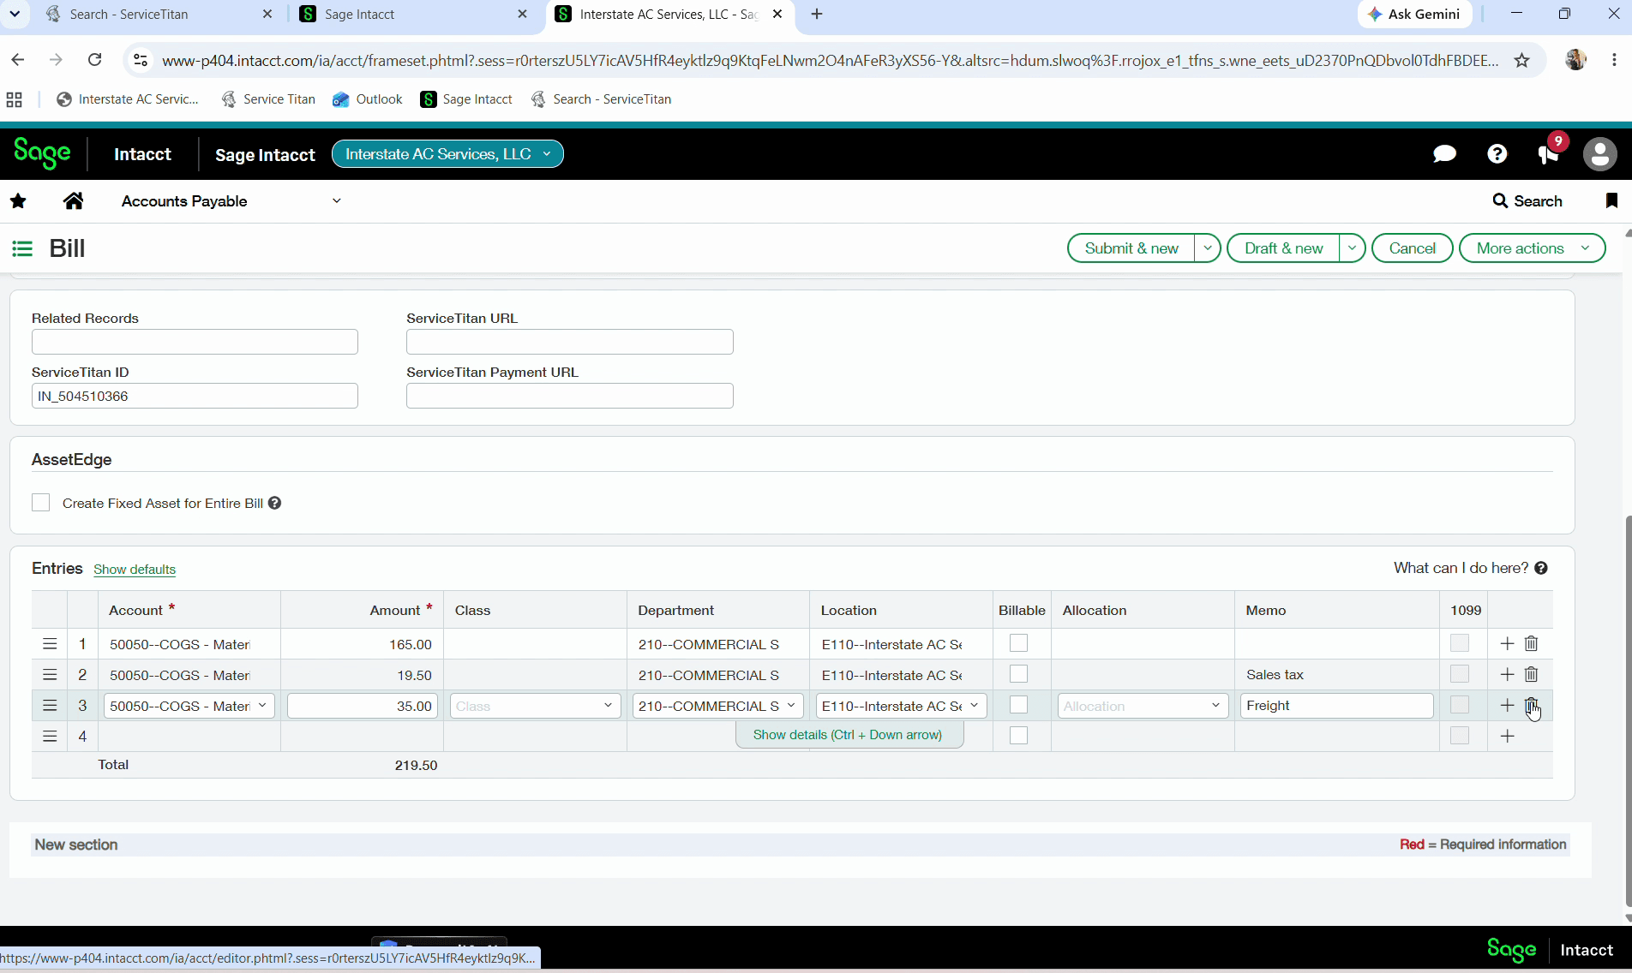The height and width of the screenshot is (973, 1632).
Task: Open Allocation dropdown in row 3
Action: tap(1215, 706)
